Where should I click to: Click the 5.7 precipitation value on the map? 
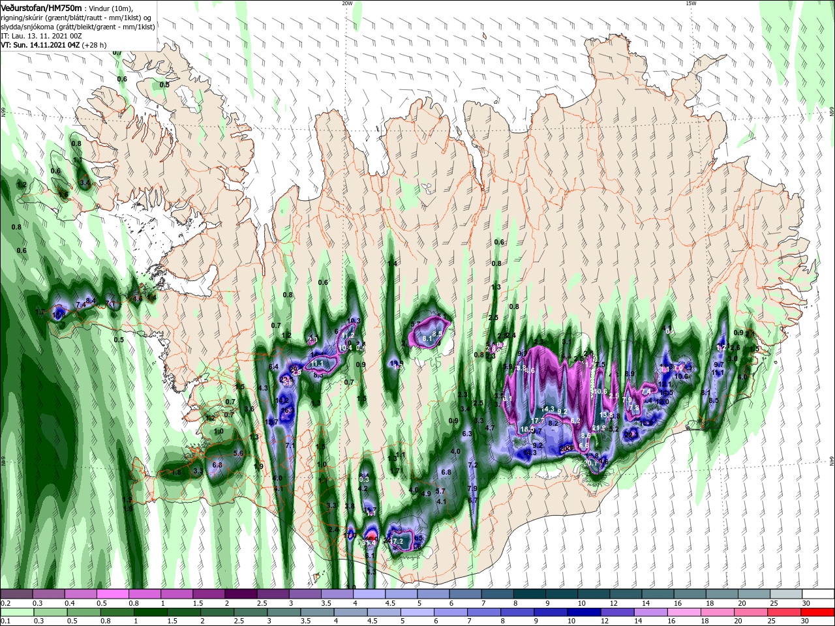pyautogui.click(x=440, y=491)
